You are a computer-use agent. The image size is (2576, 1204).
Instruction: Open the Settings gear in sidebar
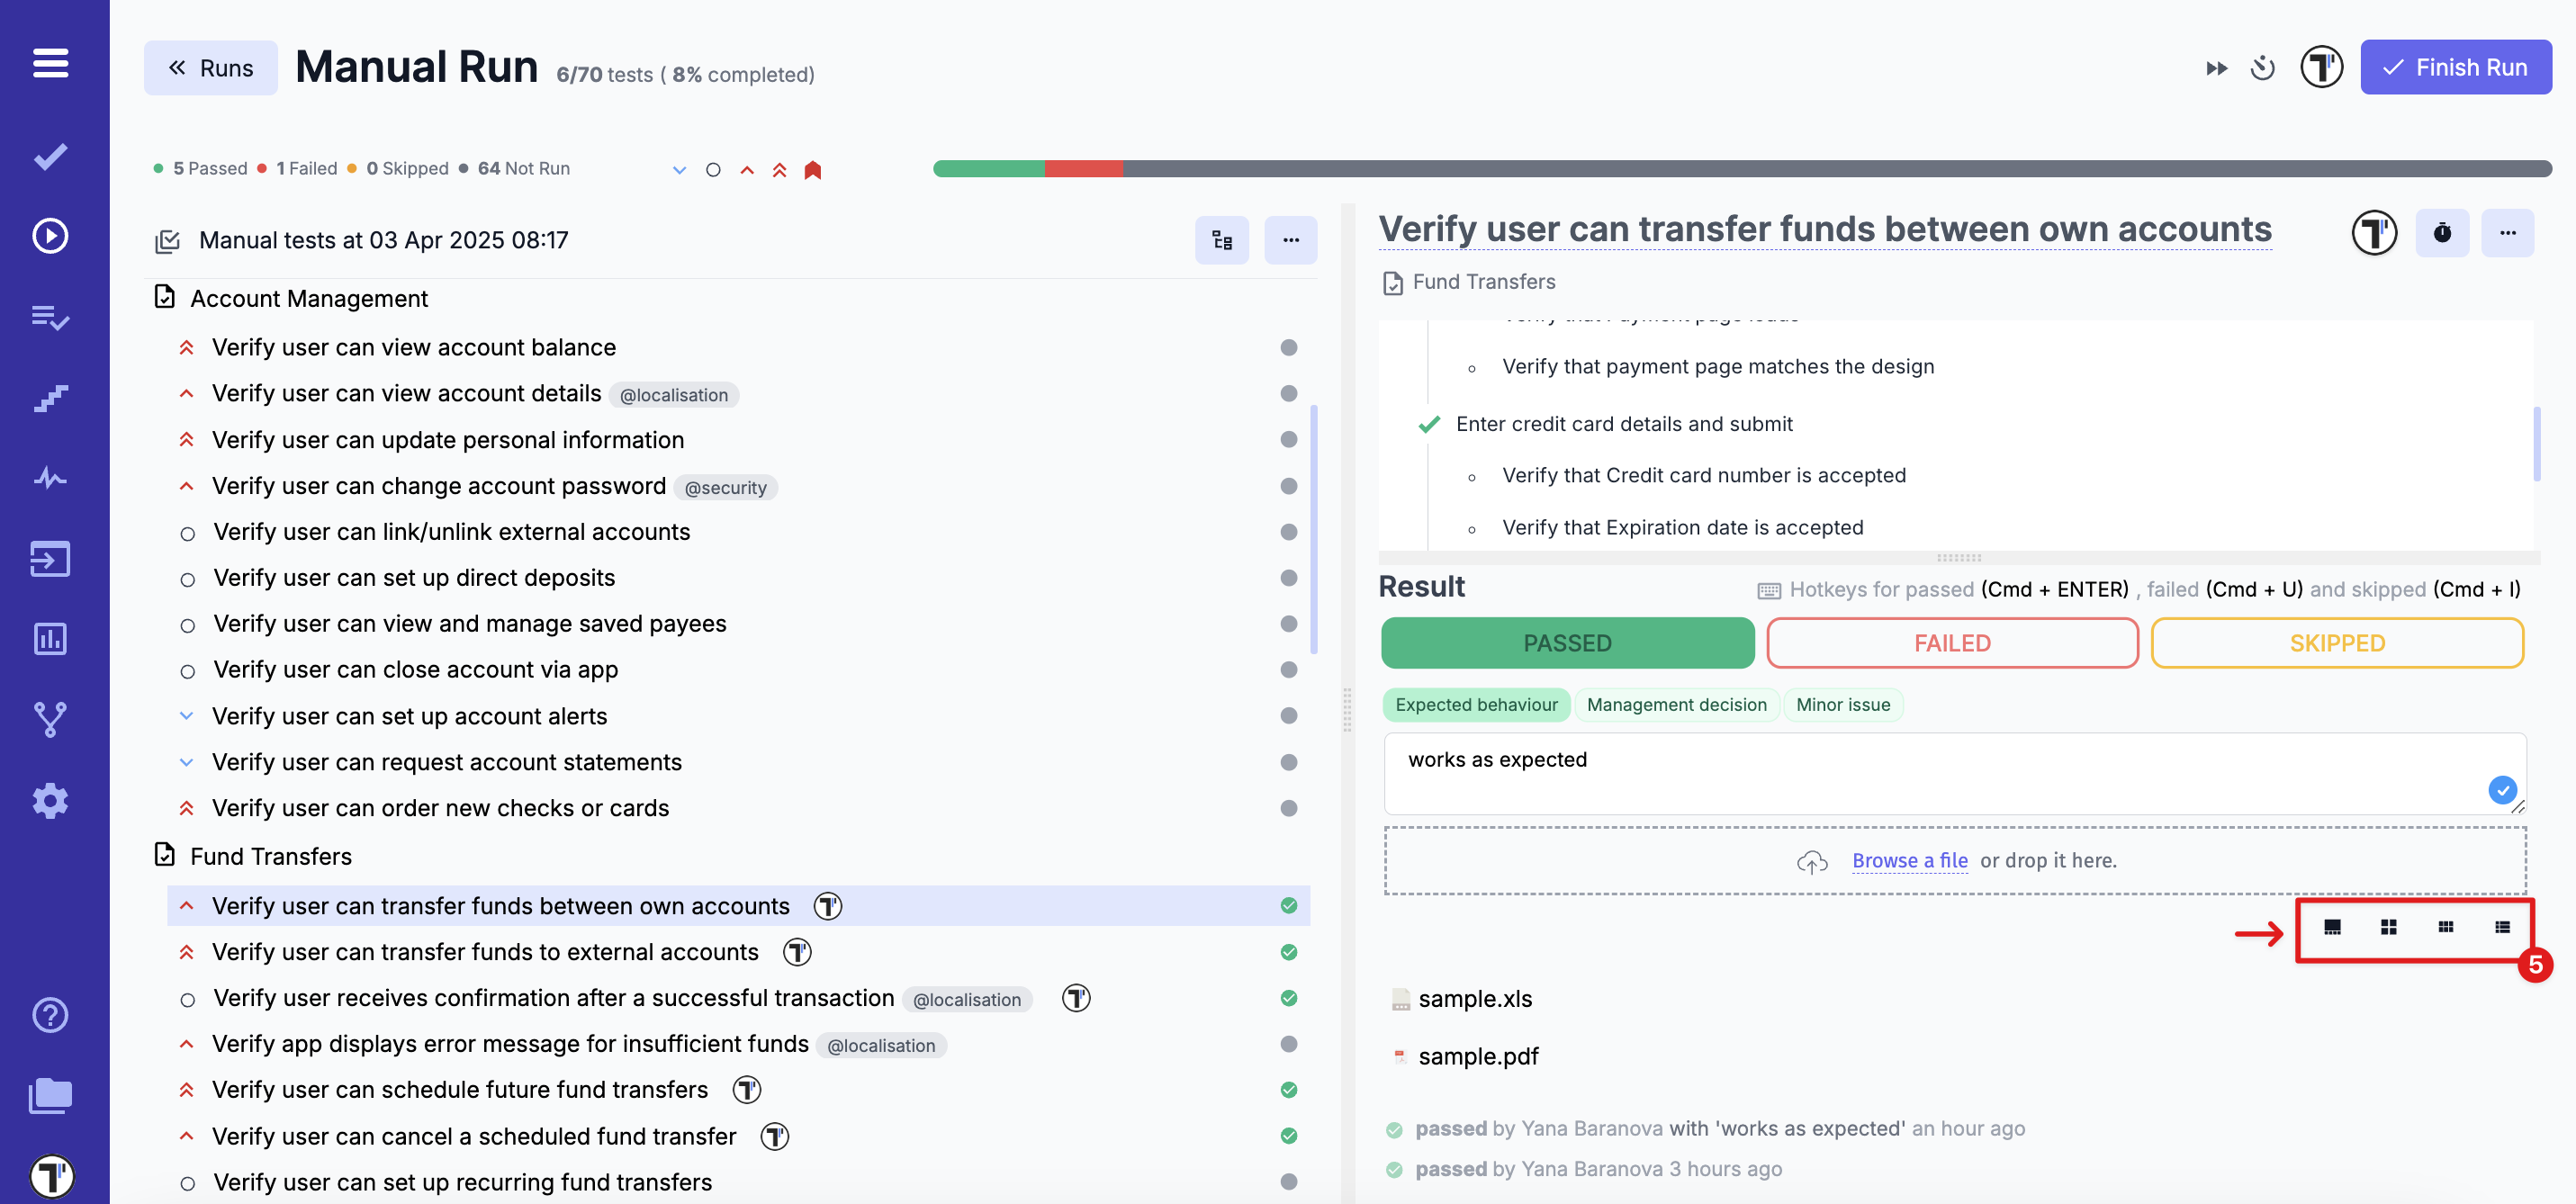coord(50,800)
